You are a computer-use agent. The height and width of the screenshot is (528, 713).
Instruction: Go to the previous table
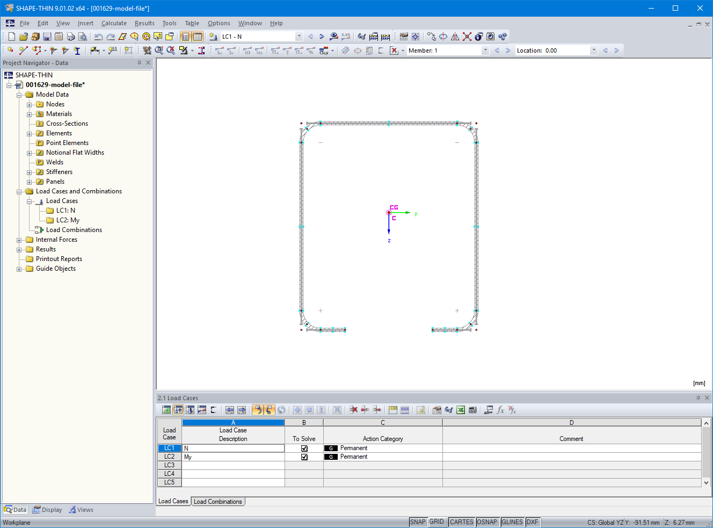(x=230, y=410)
